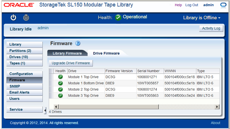Select the Drive Firmware tab
Viewport: 230px width, 129px height.
pyautogui.click(x=106, y=53)
